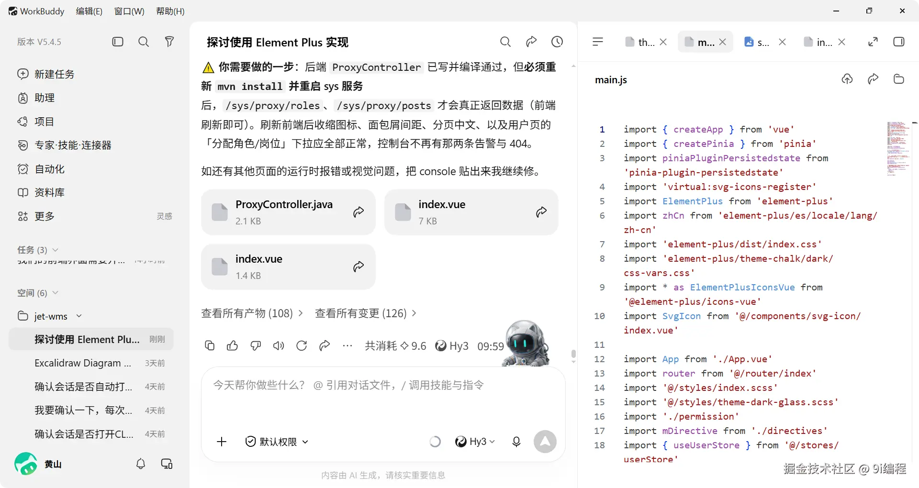Open the file list icon in editor panel
919x488 pixels.
point(598,42)
